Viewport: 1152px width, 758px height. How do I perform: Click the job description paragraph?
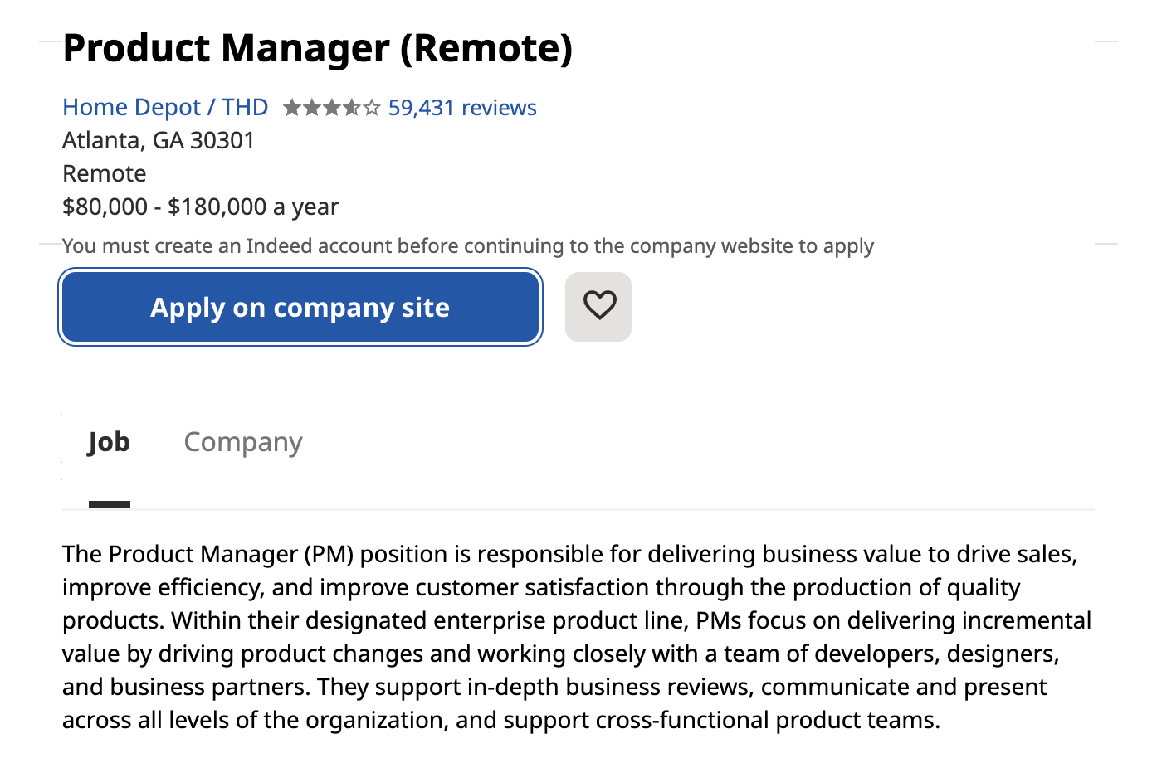point(576,636)
